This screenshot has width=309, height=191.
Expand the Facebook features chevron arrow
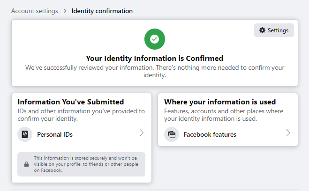(288, 133)
